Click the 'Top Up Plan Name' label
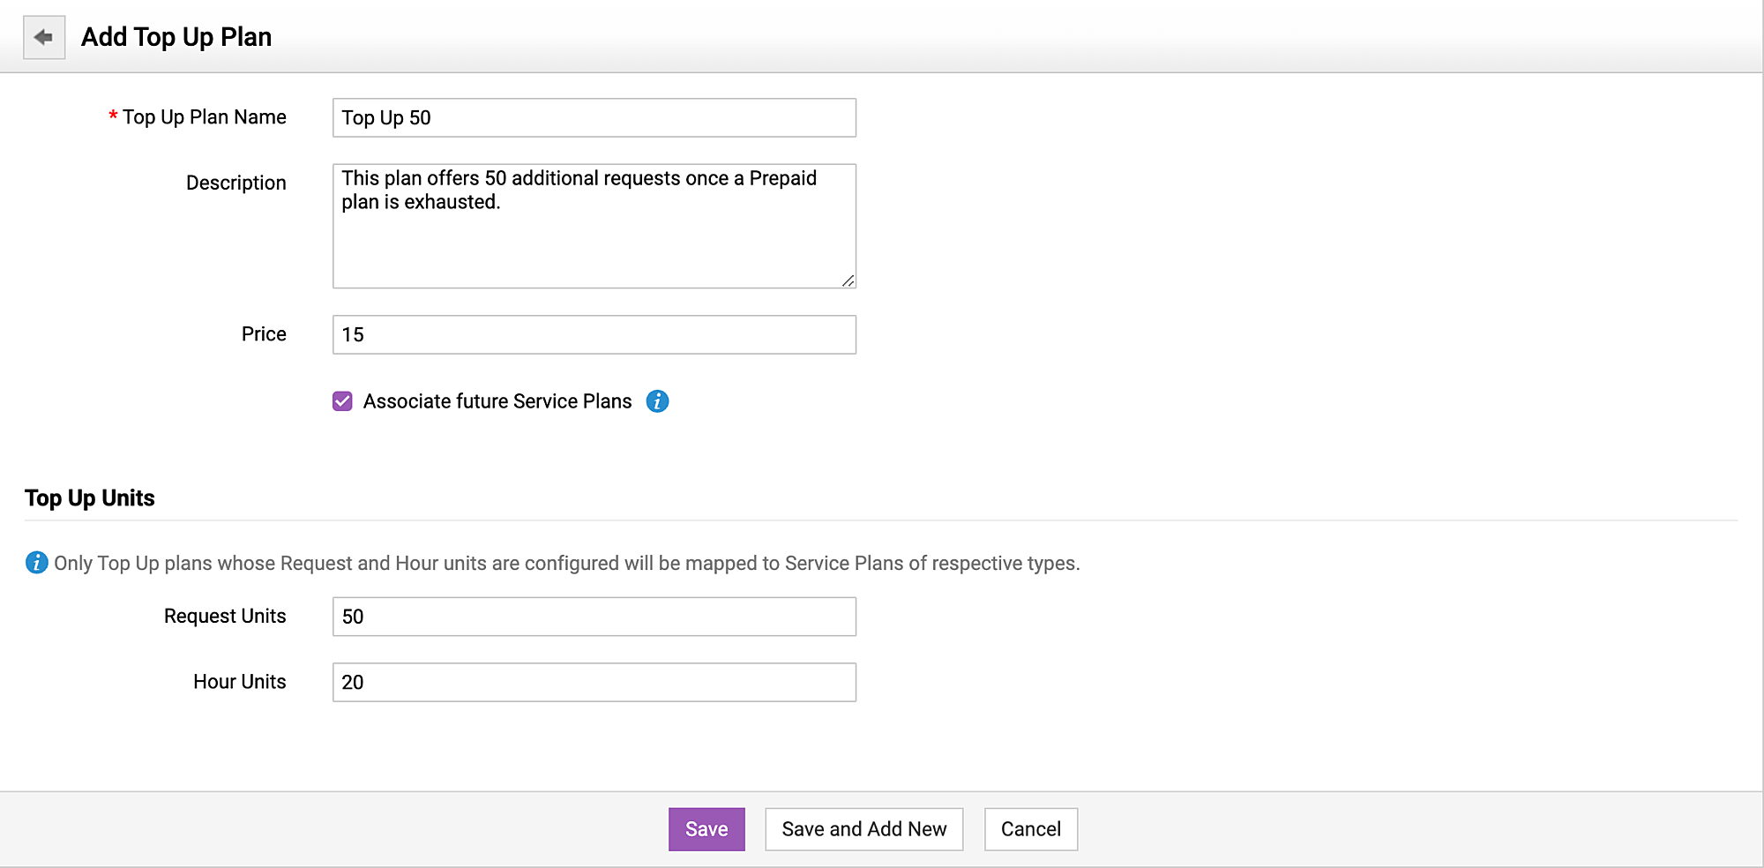 pyautogui.click(x=204, y=117)
